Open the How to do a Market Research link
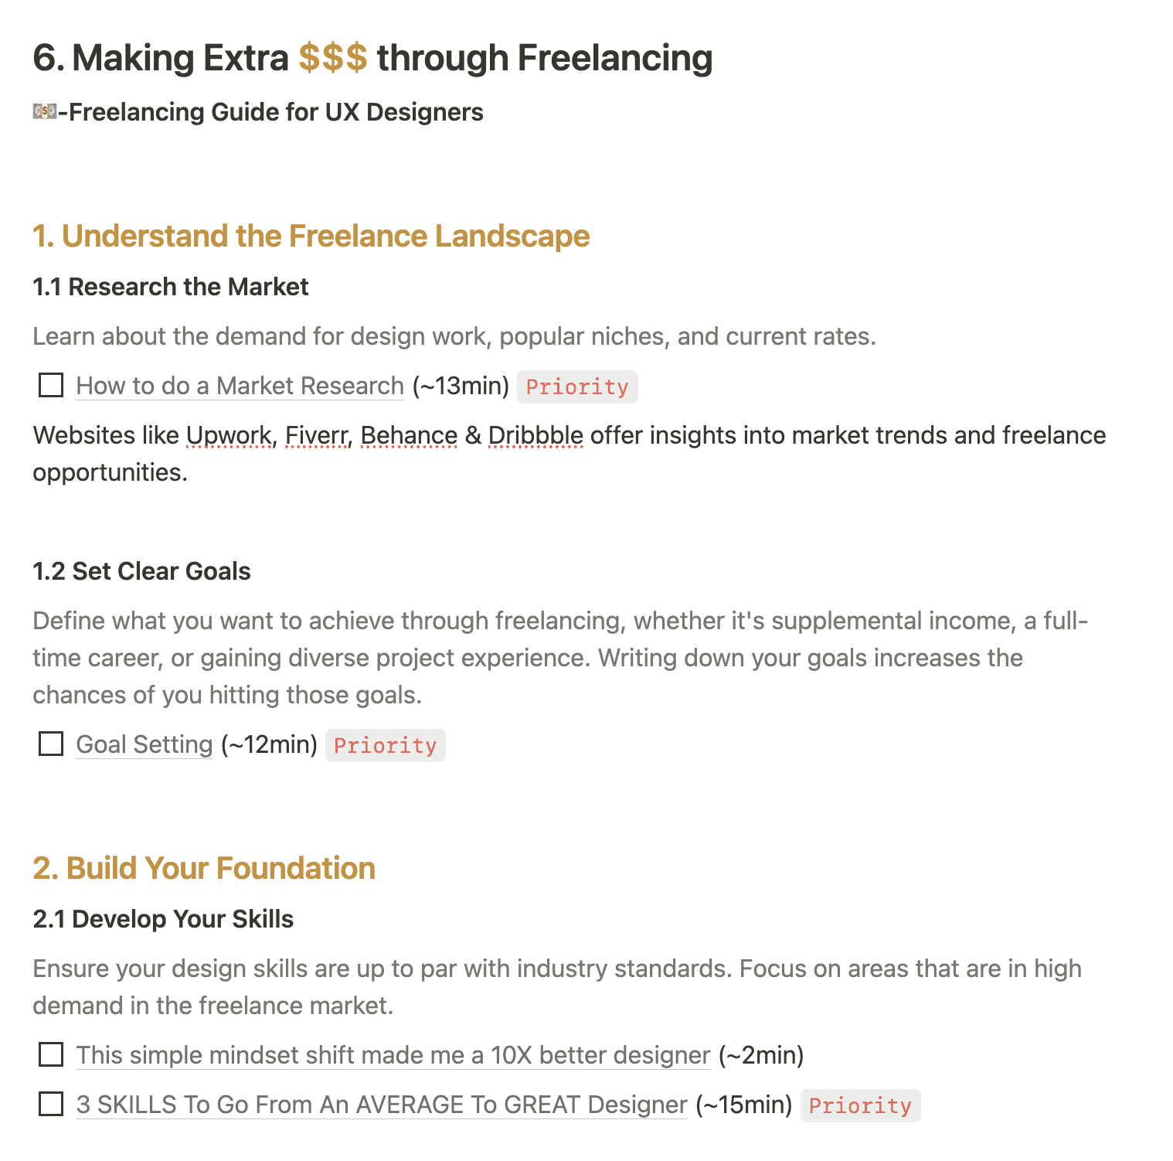 [x=238, y=385]
